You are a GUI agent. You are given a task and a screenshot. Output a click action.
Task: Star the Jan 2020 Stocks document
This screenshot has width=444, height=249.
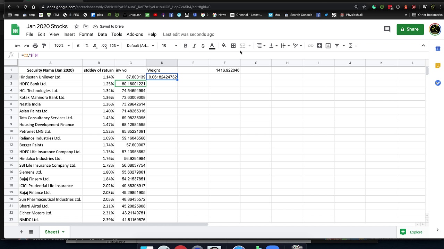tap(77, 26)
